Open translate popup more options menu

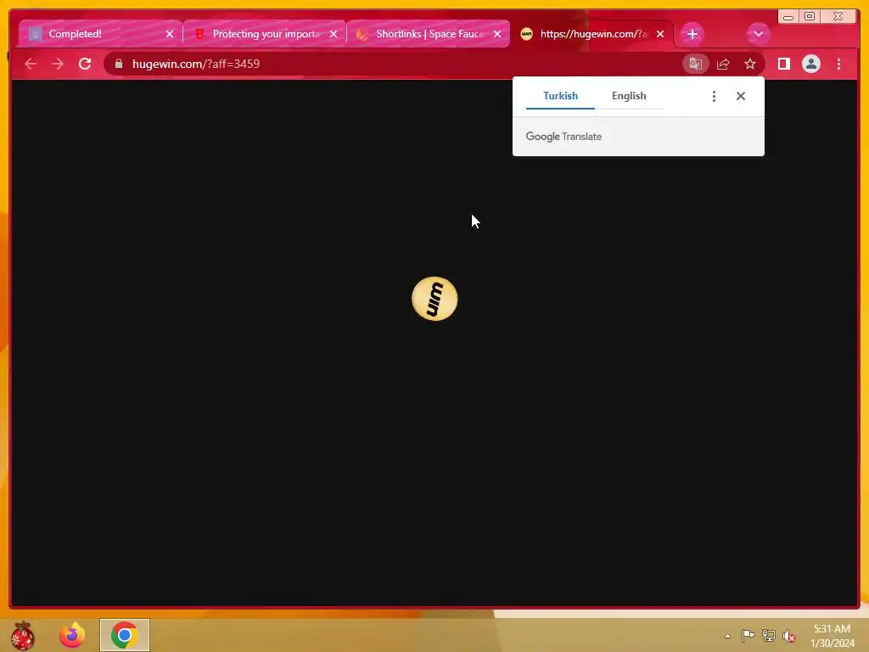(x=714, y=97)
